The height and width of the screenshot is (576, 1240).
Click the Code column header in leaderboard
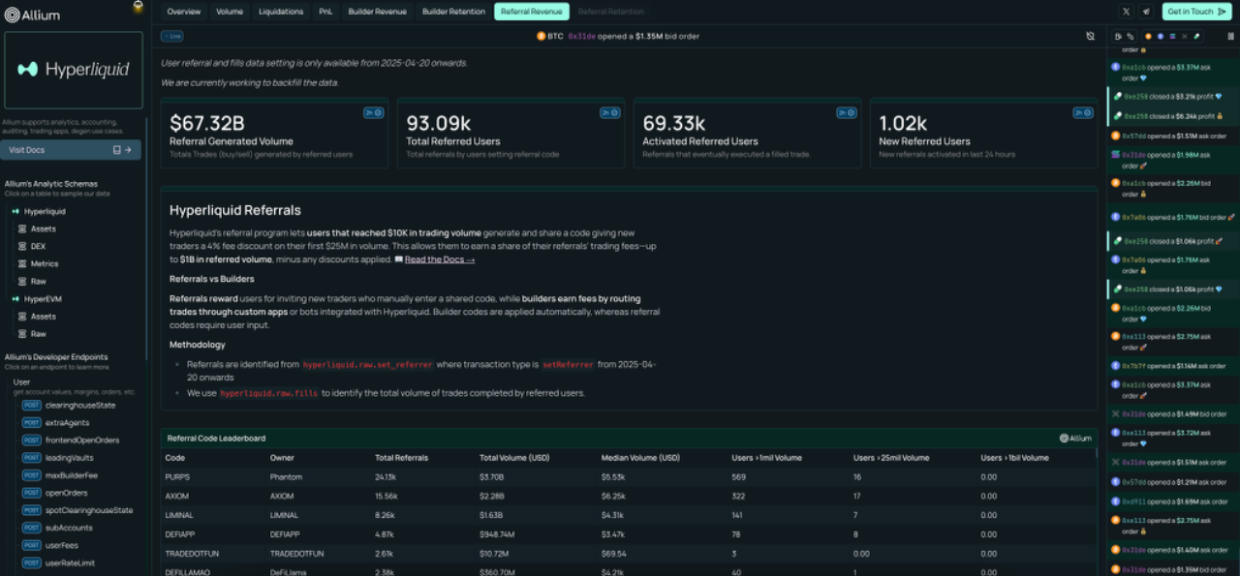(x=175, y=458)
